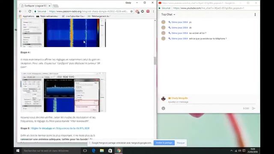Viewport: 274px width, 154px height.
Task: Open the Applications bookmarks shortcut
Action: [x=27, y=16]
